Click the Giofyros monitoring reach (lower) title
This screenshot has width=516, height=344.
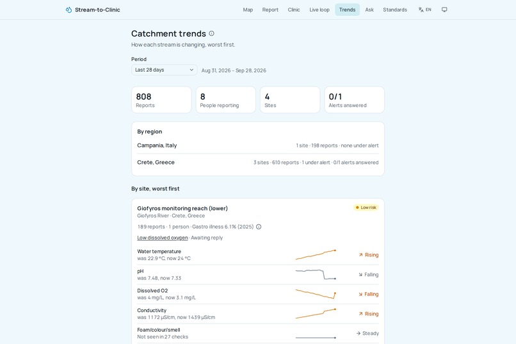pyautogui.click(x=182, y=208)
